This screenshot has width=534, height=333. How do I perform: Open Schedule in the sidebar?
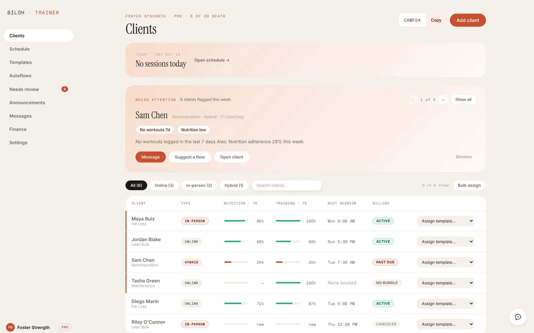[x=39, y=49]
